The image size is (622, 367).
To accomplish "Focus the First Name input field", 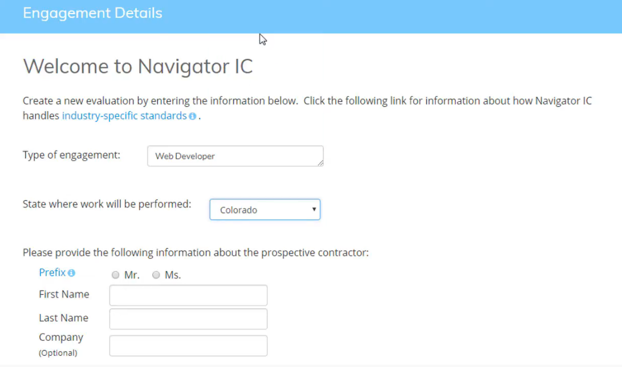I will pyautogui.click(x=188, y=295).
